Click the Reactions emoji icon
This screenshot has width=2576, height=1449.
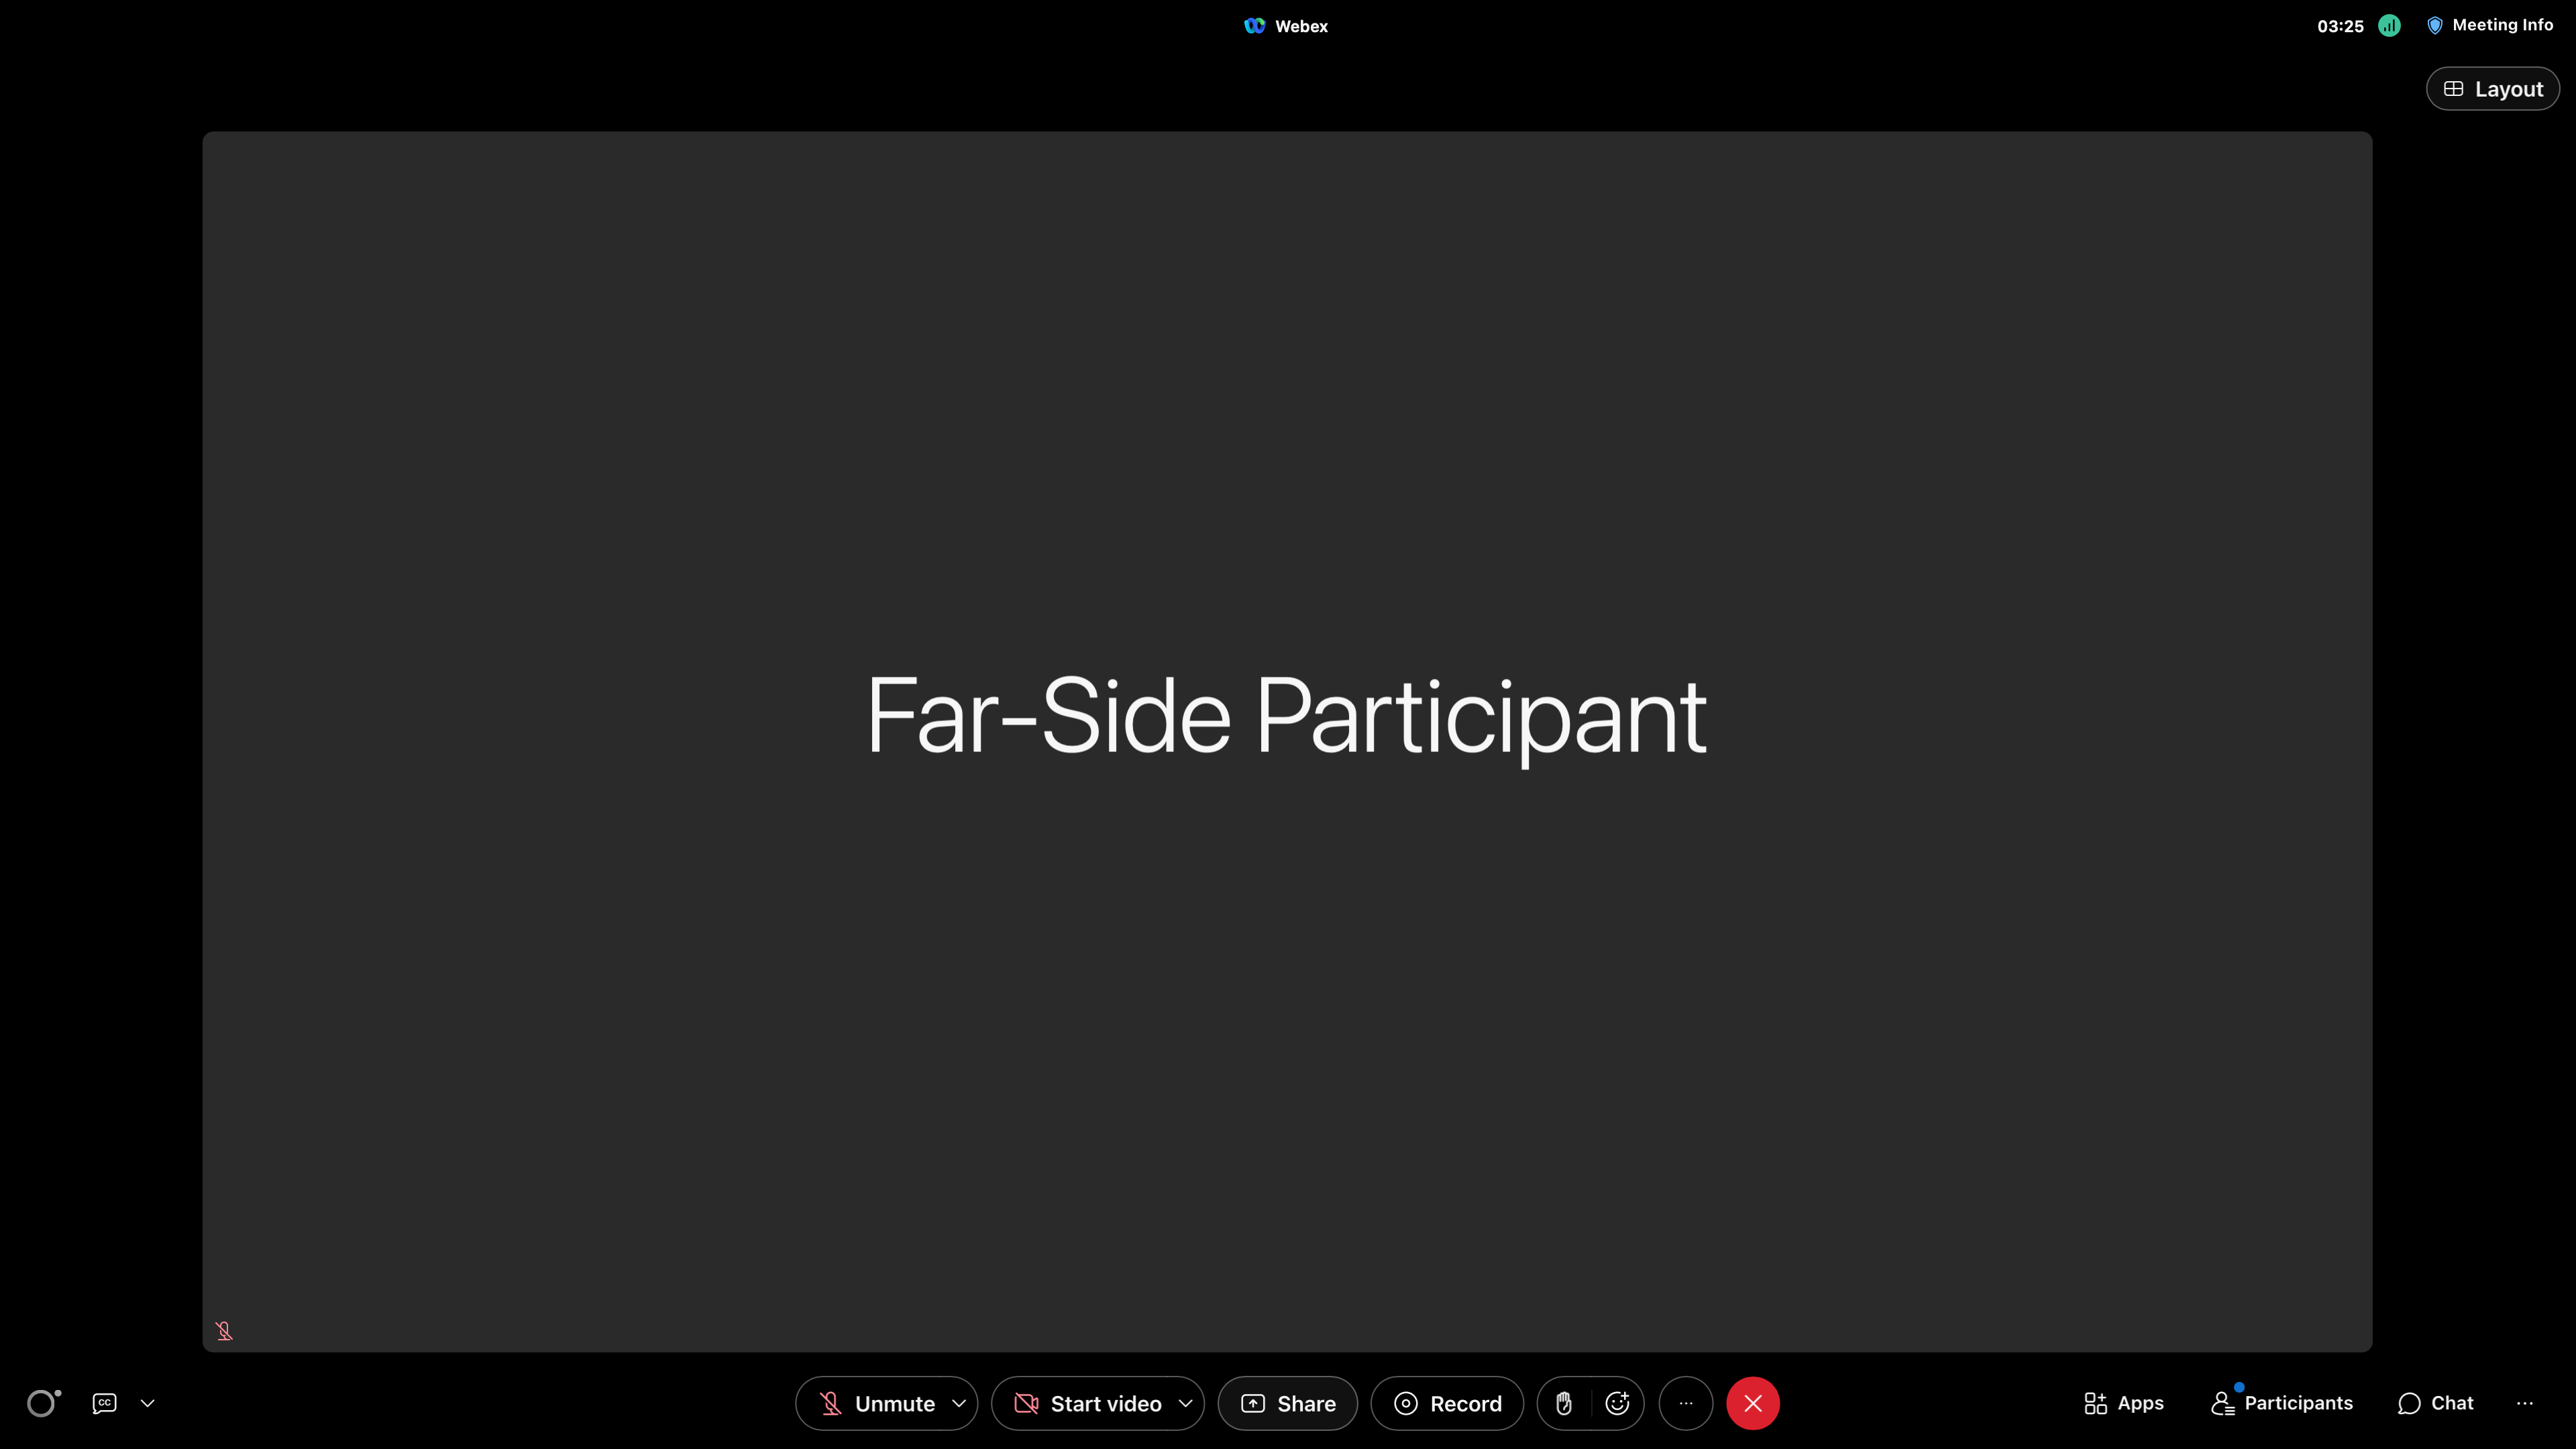pyautogui.click(x=1617, y=1403)
